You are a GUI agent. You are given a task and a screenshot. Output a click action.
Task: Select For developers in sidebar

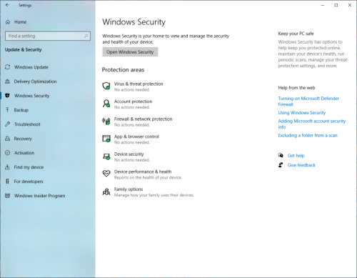coord(29,182)
